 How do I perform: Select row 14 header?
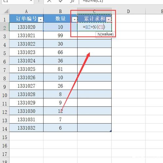[5, 128]
